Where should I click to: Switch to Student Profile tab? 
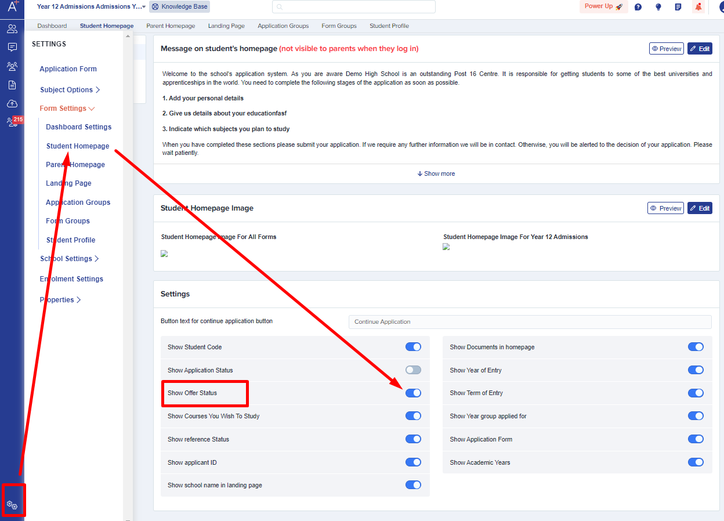coord(389,26)
